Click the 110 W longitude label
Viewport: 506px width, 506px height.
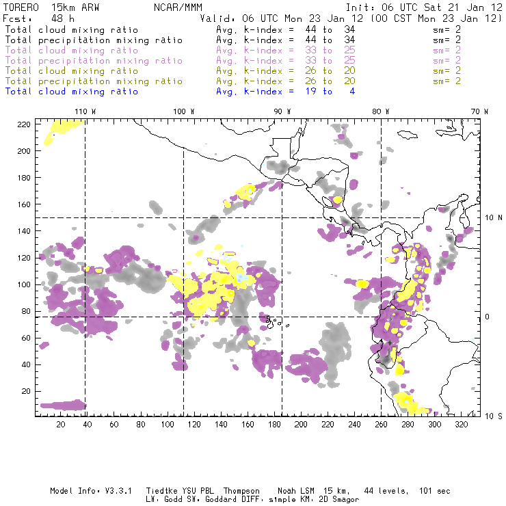coord(85,111)
